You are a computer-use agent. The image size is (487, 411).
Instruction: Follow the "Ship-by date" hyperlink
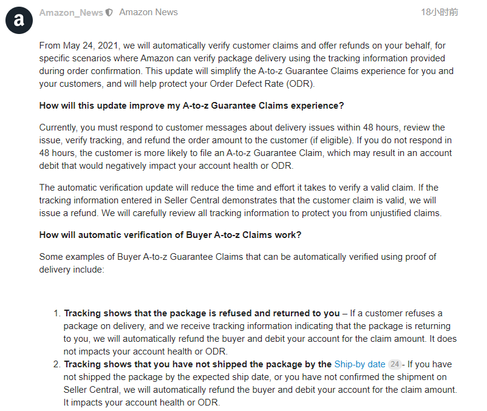pos(359,364)
